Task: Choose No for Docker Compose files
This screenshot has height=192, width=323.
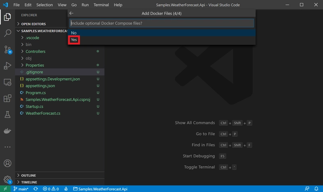Action: pyautogui.click(x=161, y=33)
